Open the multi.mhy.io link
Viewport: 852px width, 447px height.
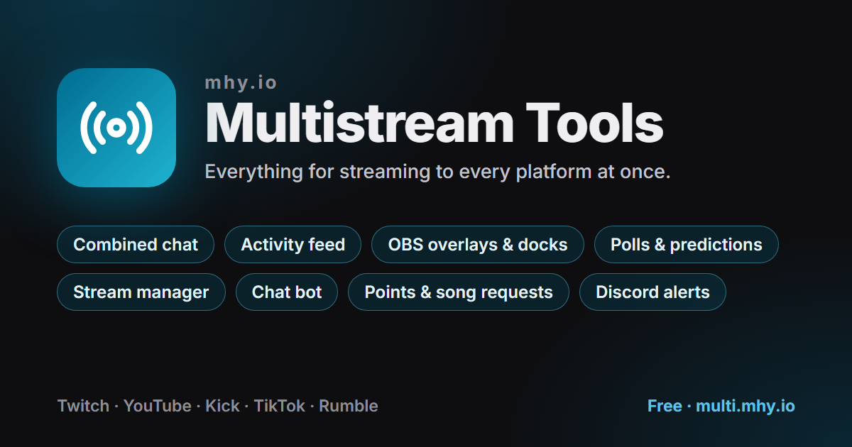[745, 406]
